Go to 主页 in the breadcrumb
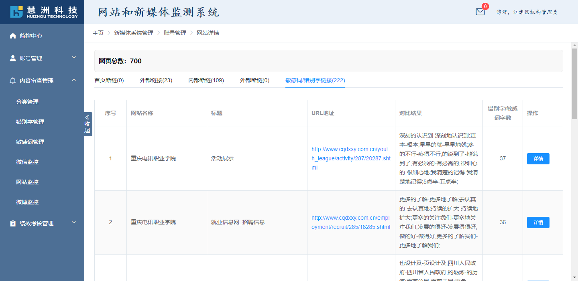This screenshot has height=281, width=578. [98, 33]
